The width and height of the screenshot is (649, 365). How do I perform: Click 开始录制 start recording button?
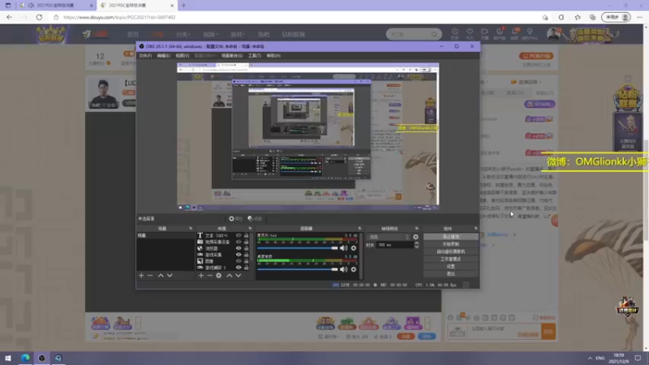click(x=451, y=244)
